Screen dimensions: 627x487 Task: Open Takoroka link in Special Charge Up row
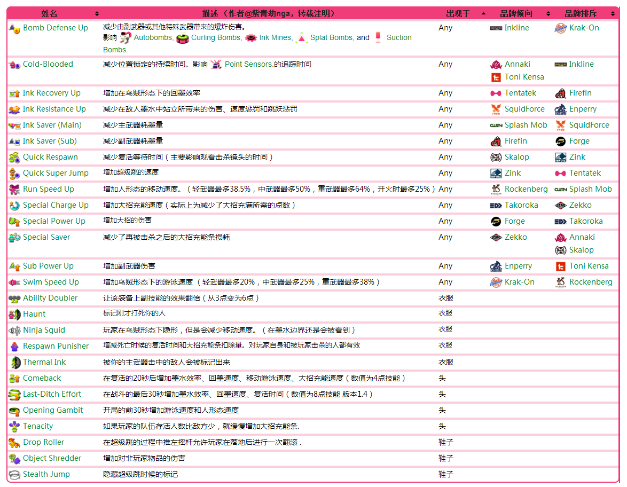(x=521, y=205)
